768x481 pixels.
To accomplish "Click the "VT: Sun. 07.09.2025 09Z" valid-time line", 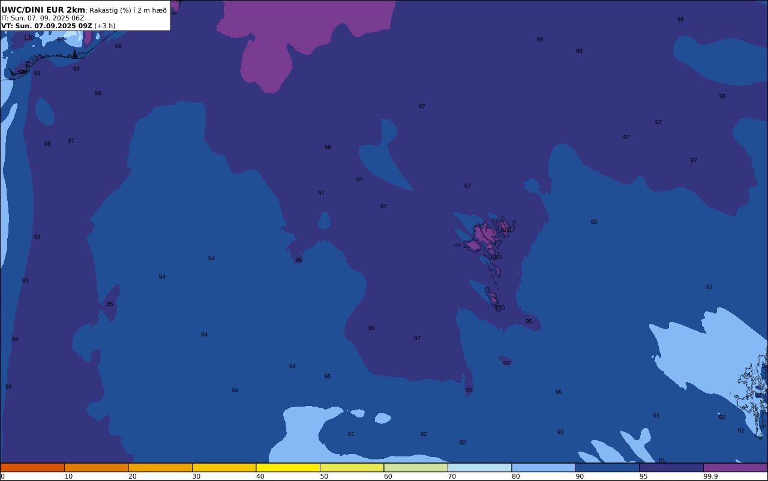I will click(47, 26).
